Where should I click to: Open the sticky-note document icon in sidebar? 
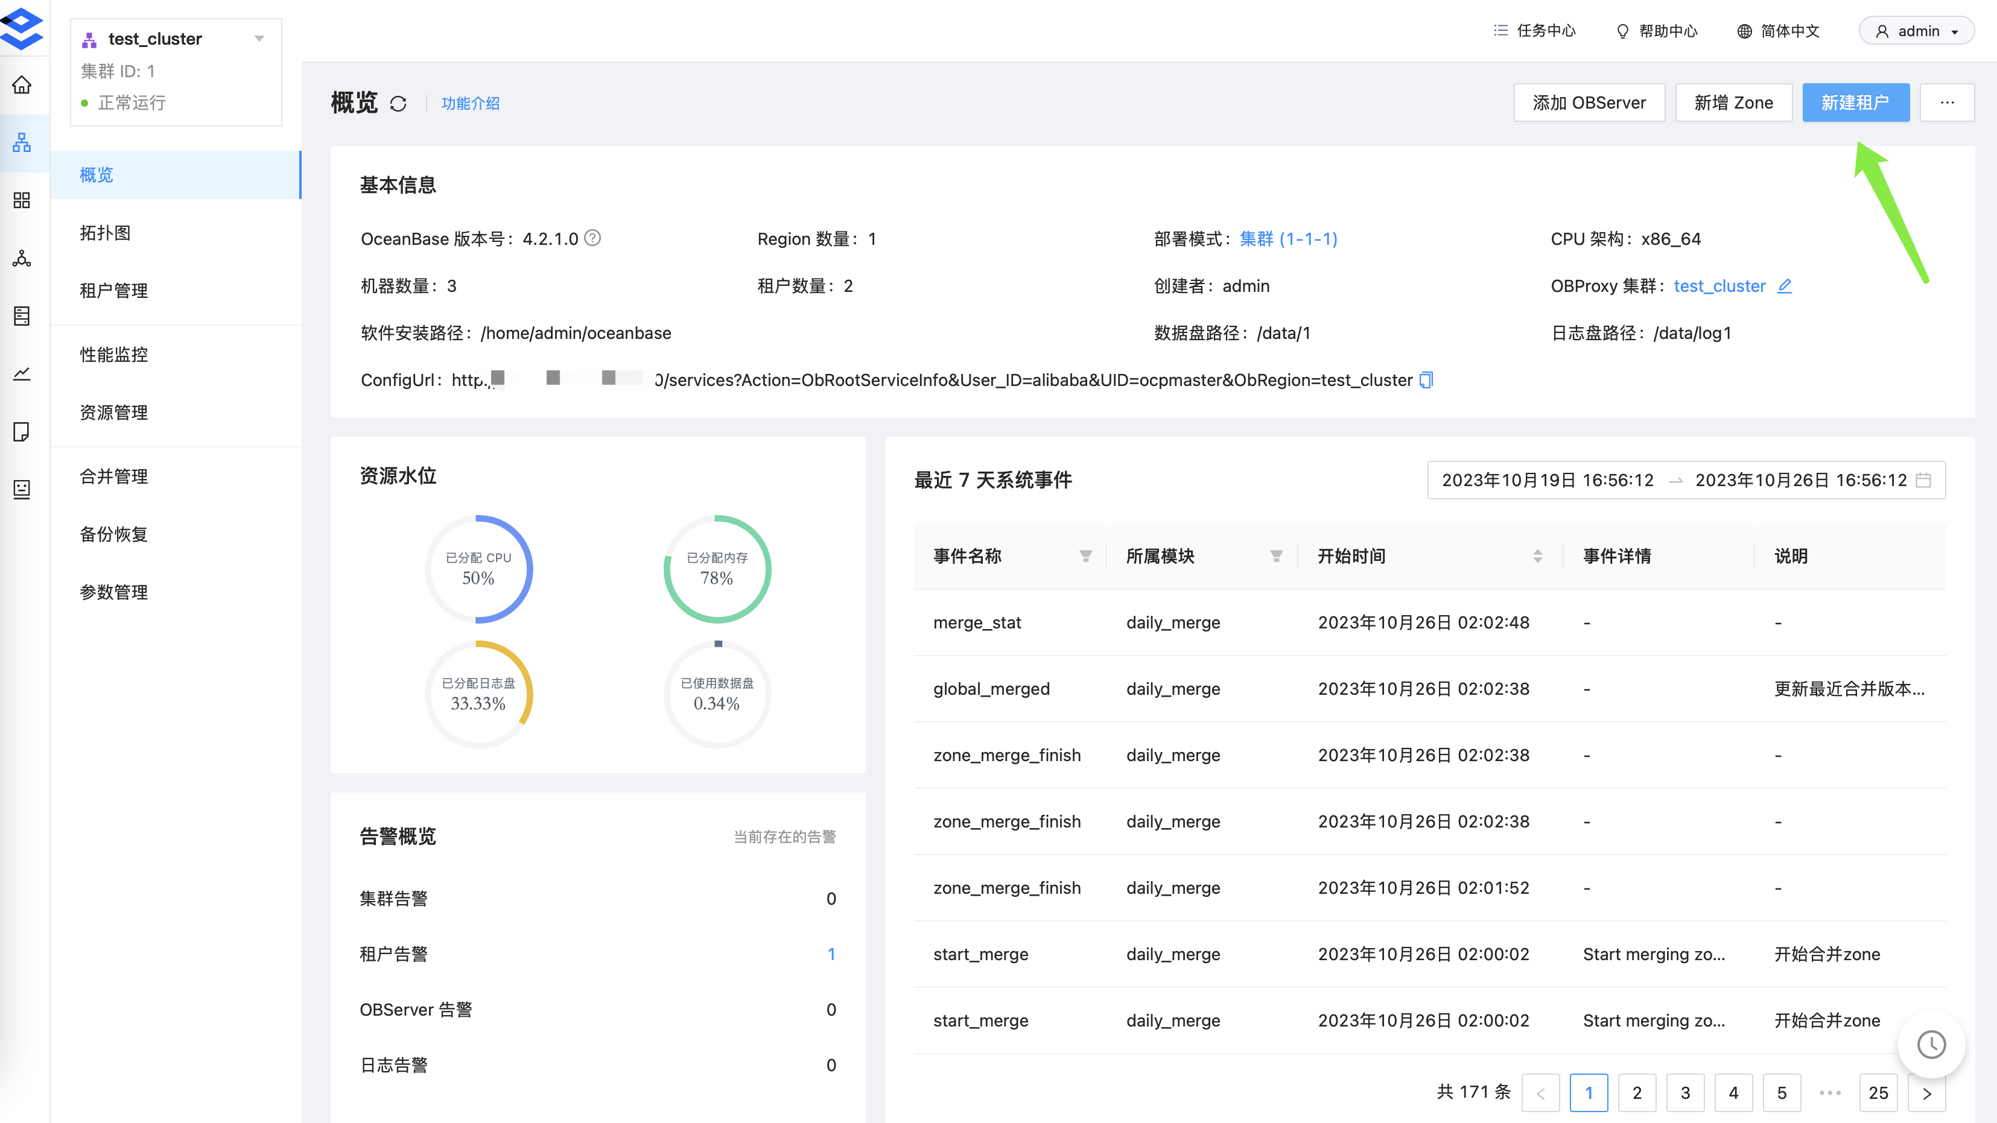(x=22, y=432)
